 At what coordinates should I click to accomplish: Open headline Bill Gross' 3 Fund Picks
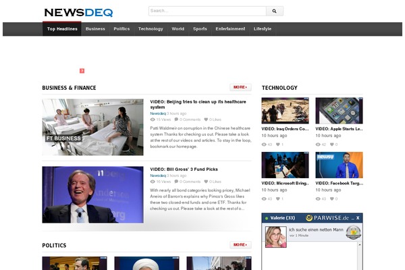[x=184, y=169]
